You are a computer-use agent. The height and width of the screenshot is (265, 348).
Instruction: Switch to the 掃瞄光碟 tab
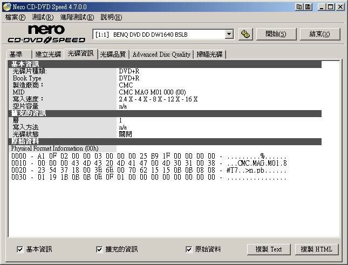(x=209, y=55)
